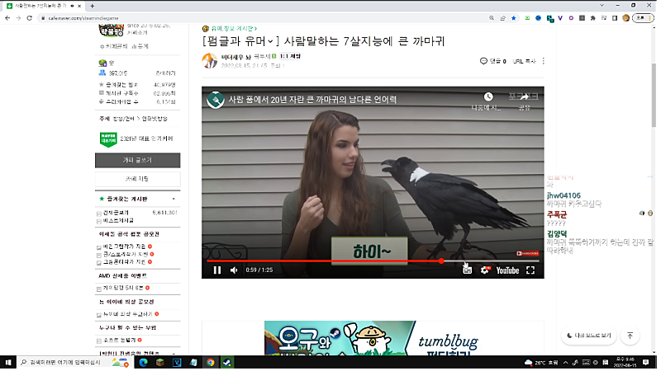Open the 쇼츠로 돈벌기 board
Image resolution: width=661 pixels, height=371 pixels.
click(x=119, y=340)
